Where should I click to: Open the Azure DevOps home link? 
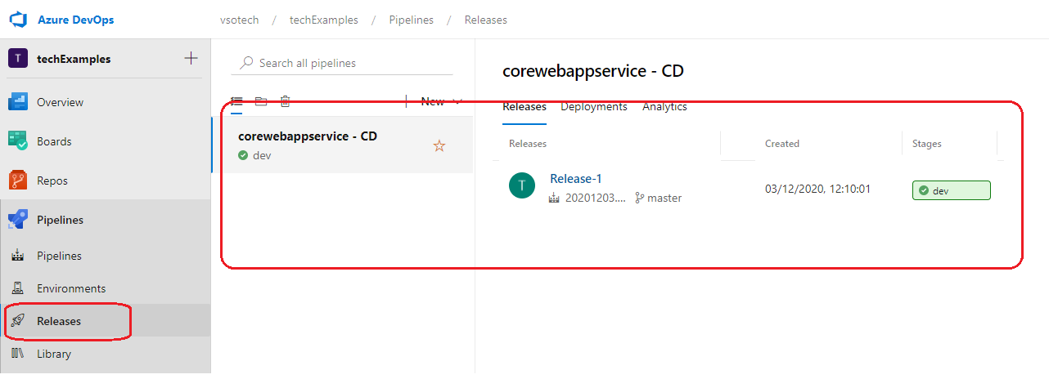75,20
